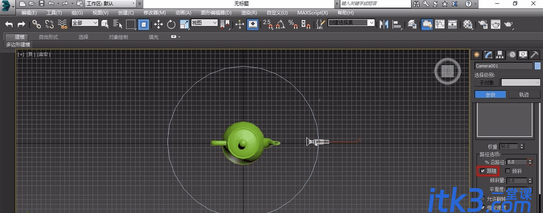
Task: Click the Camera001 object color swatch
Action: (x=538, y=66)
